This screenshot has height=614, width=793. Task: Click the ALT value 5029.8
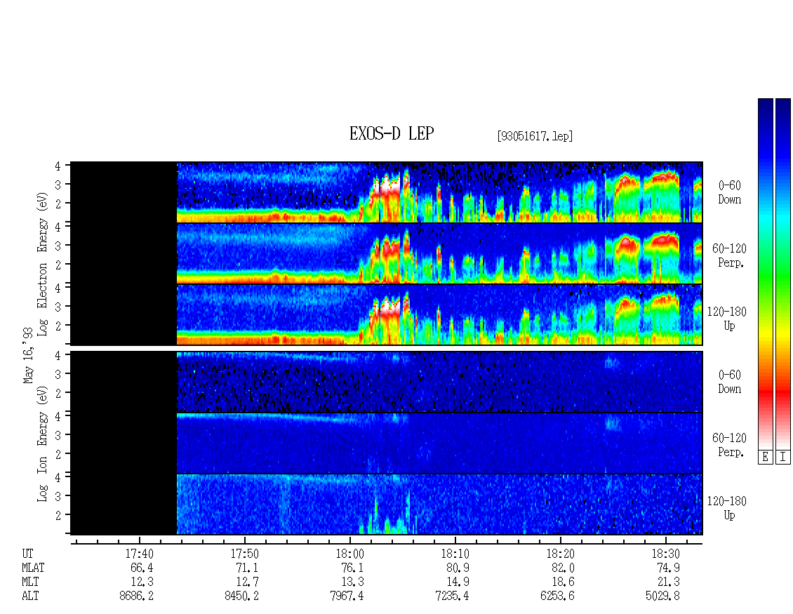pos(662,596)
